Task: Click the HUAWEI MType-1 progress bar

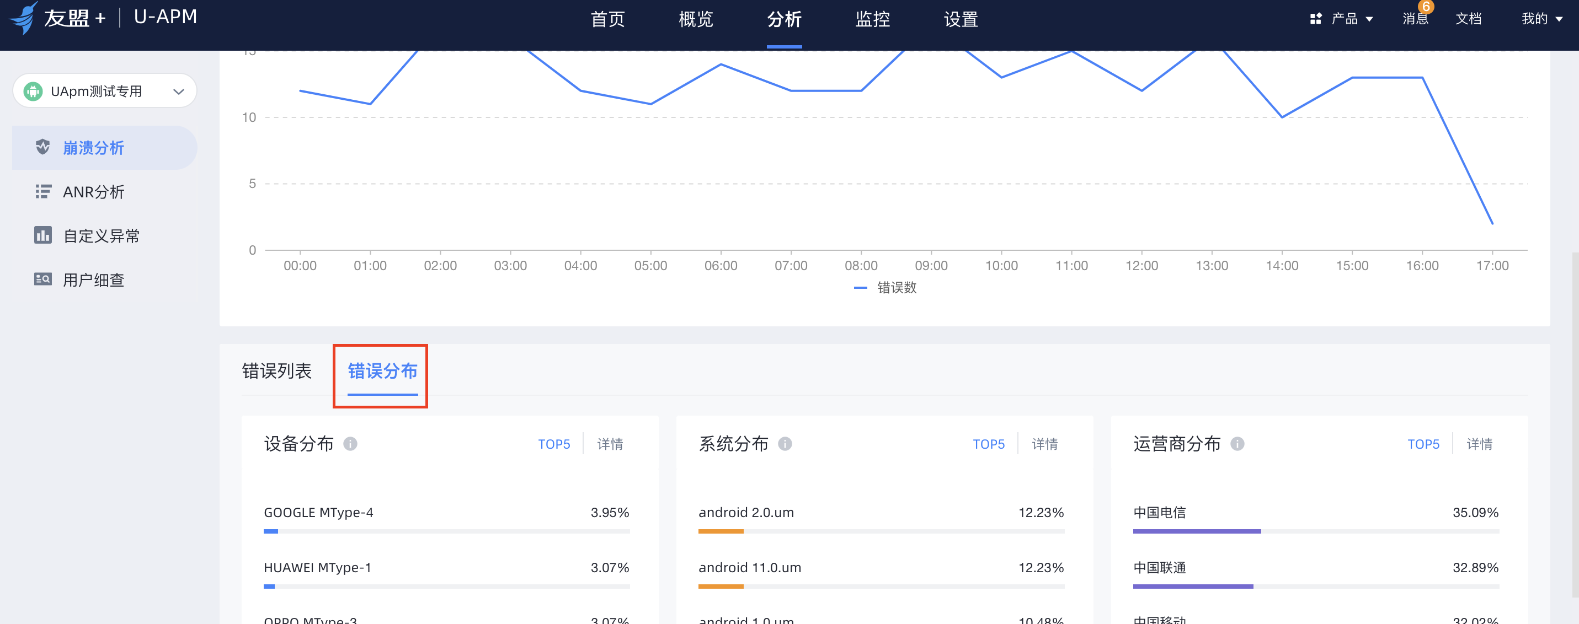Action: [446, 586]
